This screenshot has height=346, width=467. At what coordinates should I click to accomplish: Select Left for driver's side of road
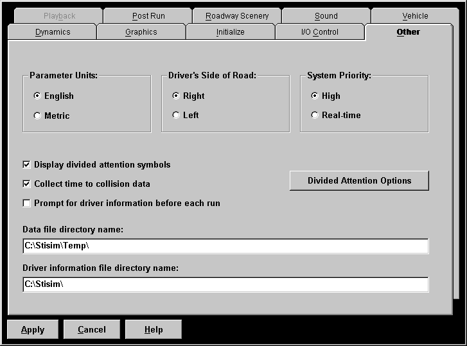176,116
